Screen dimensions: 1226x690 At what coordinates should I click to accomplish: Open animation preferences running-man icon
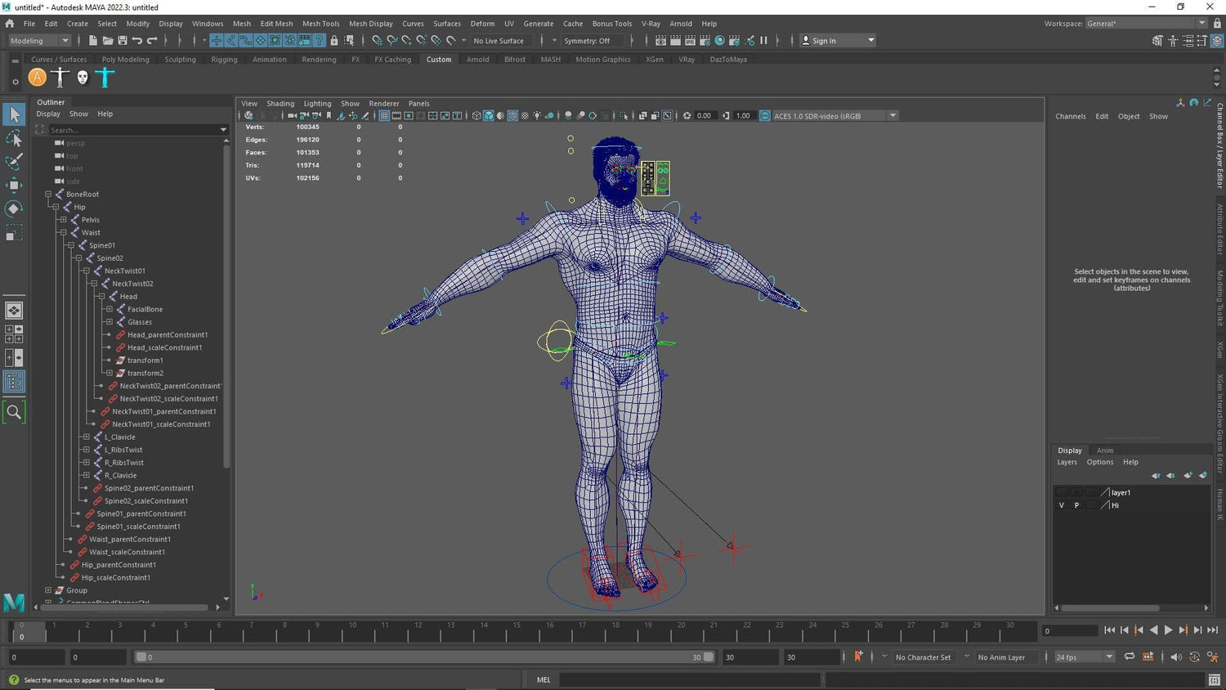coord(1213,657)
